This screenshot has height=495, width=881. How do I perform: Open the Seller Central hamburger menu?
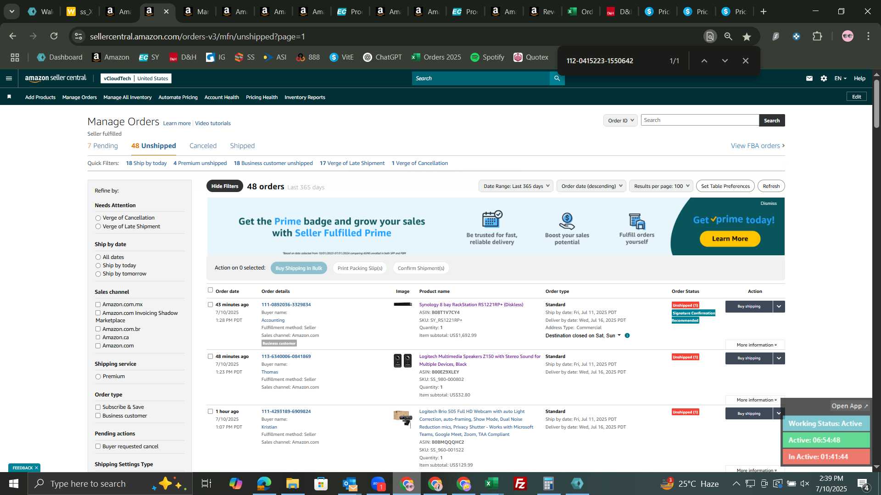click(9, 78)
